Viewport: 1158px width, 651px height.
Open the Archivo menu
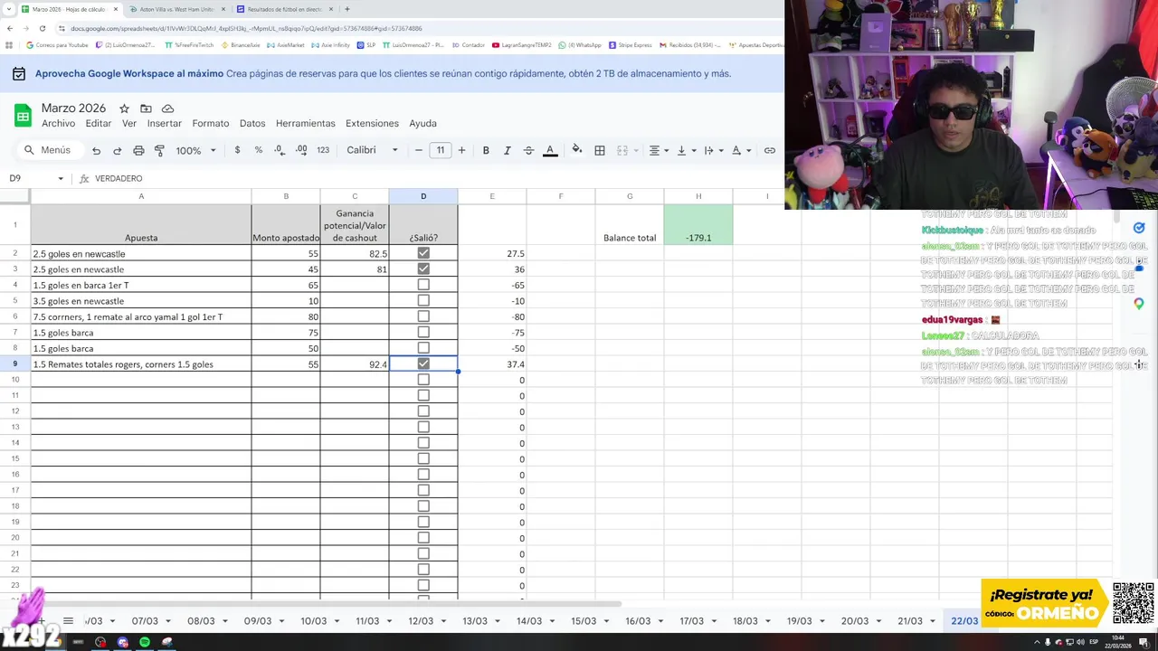pyautogui.click(x=58, y=123)
